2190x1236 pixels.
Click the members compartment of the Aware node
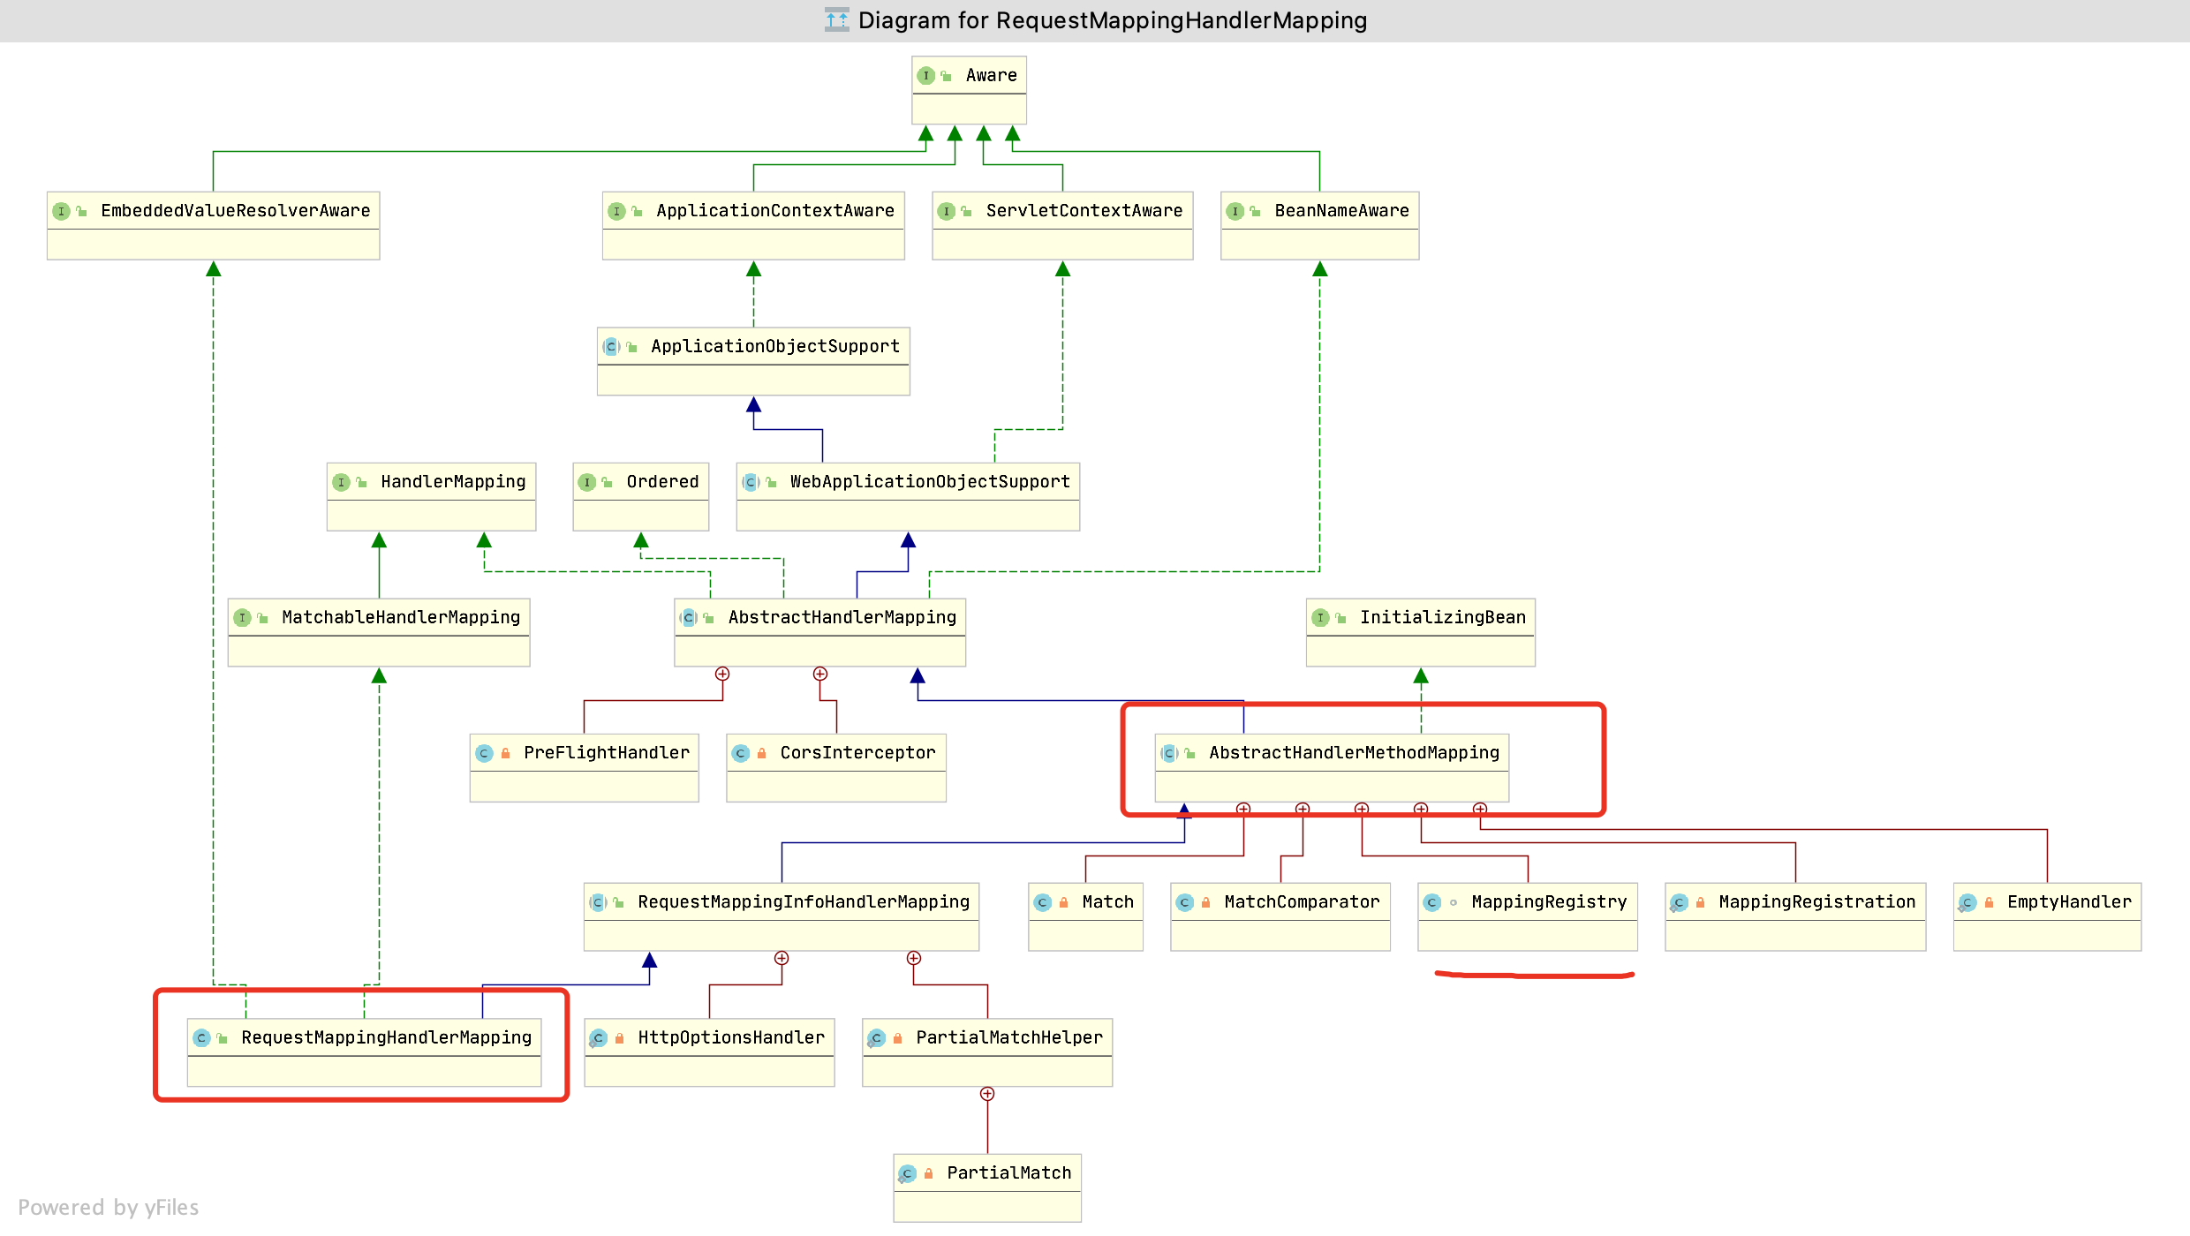point(970,109)
